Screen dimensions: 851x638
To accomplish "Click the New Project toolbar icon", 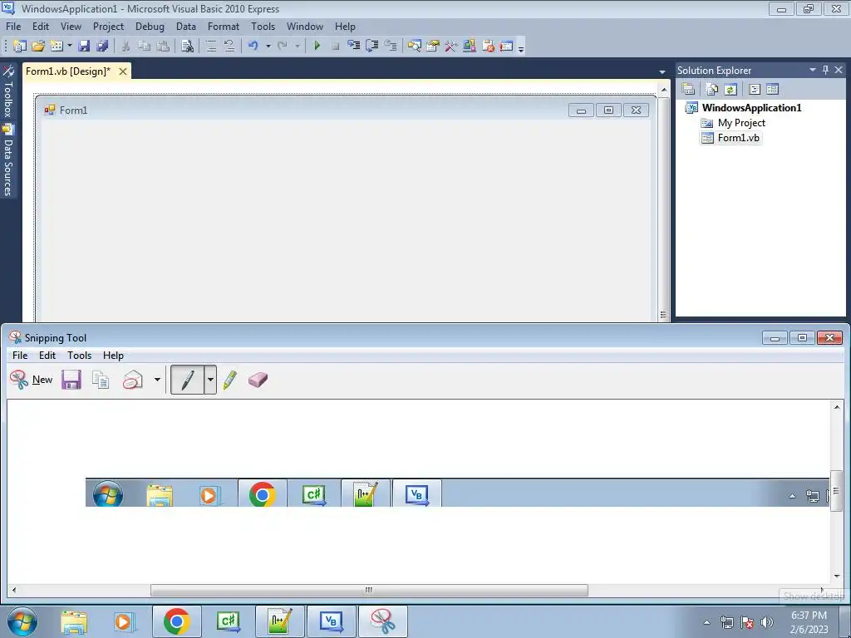I will [20, 47].
